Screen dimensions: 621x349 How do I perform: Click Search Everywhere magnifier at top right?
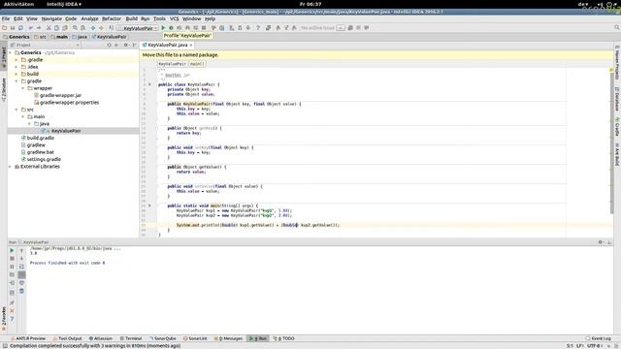[617, 27]
